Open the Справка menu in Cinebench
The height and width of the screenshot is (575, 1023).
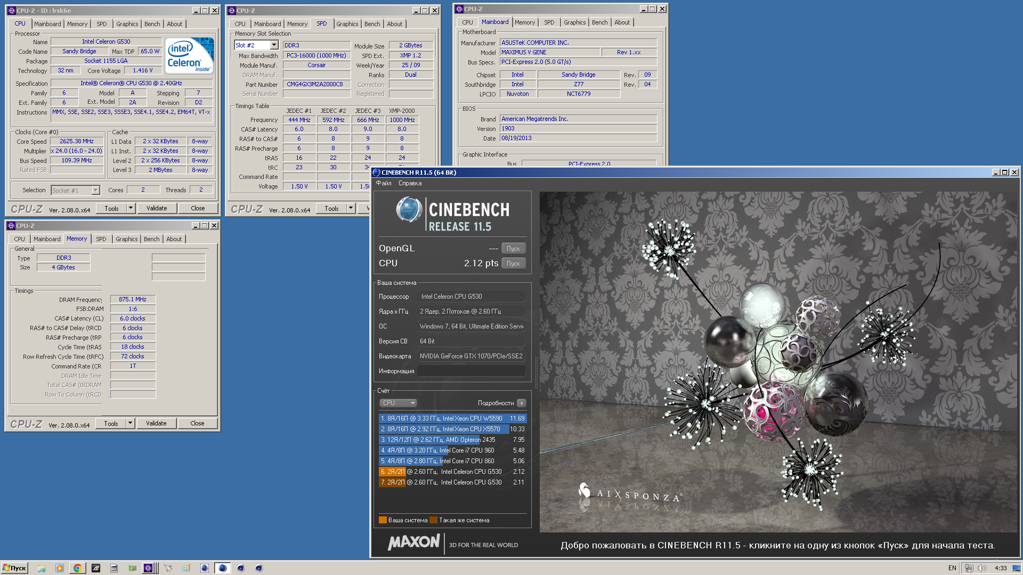(x=410, y=183)
